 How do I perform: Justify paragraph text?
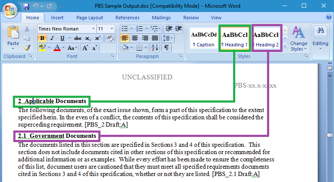[x=155, y=38]
